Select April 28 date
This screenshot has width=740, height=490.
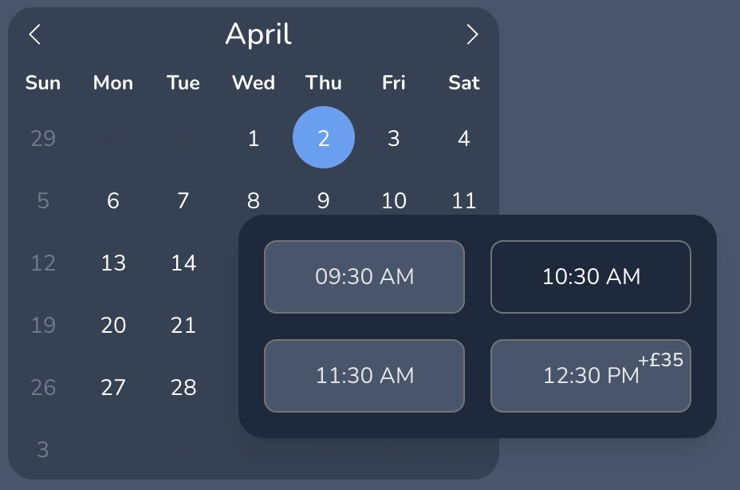(x=183, y=387)
